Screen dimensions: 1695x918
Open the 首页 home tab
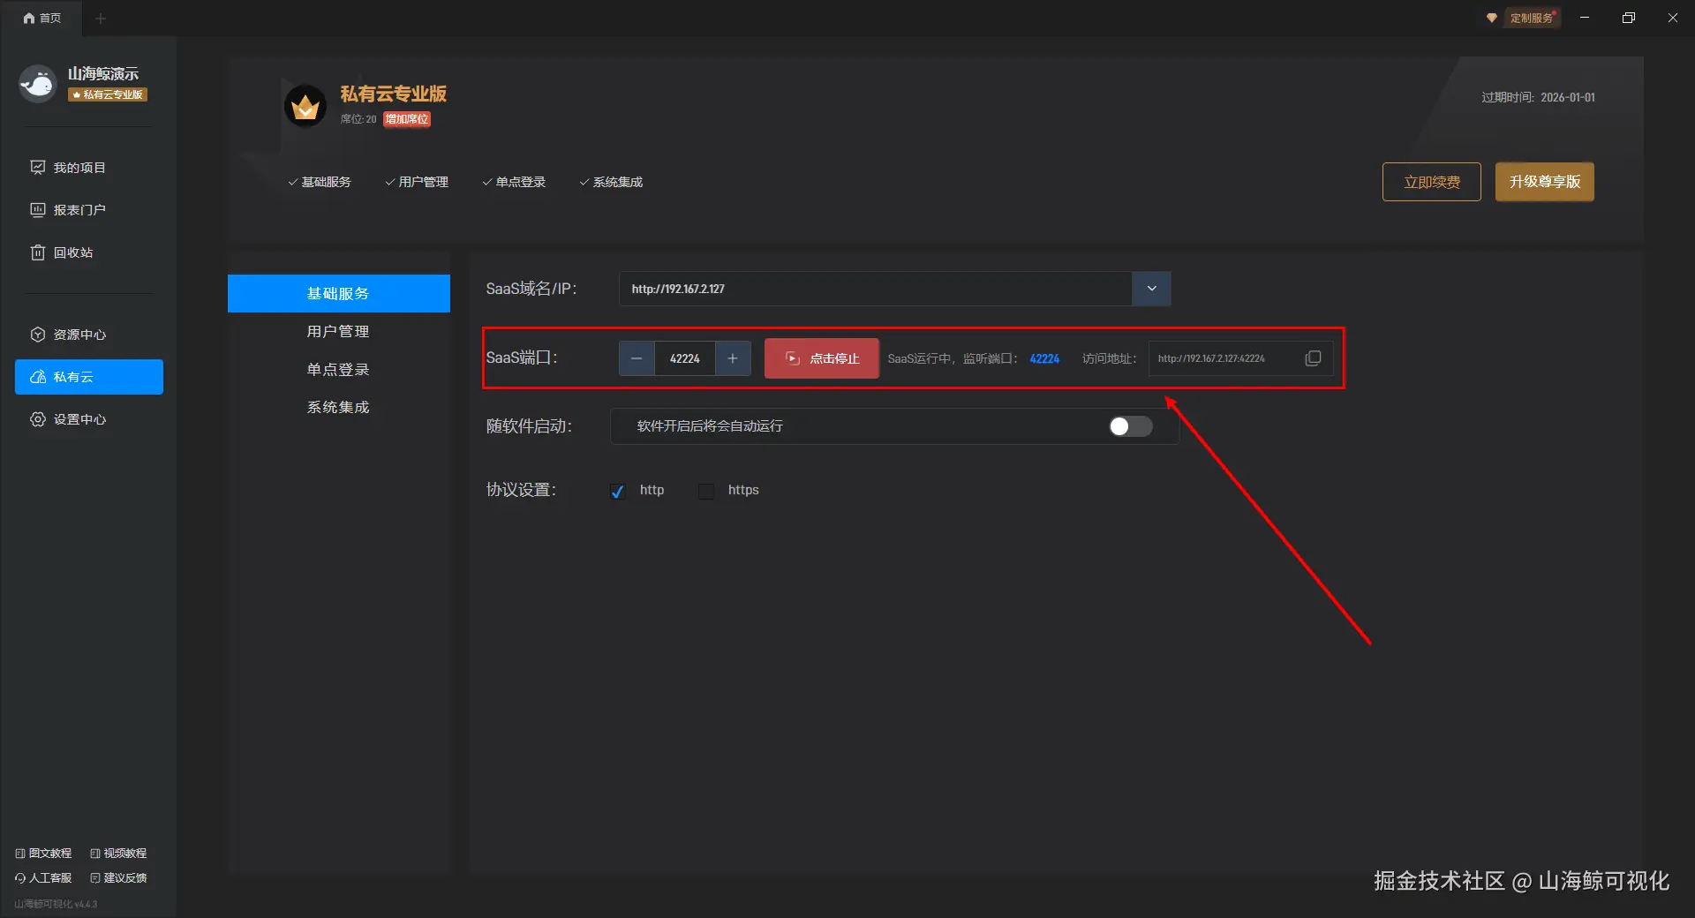[41, 18]
